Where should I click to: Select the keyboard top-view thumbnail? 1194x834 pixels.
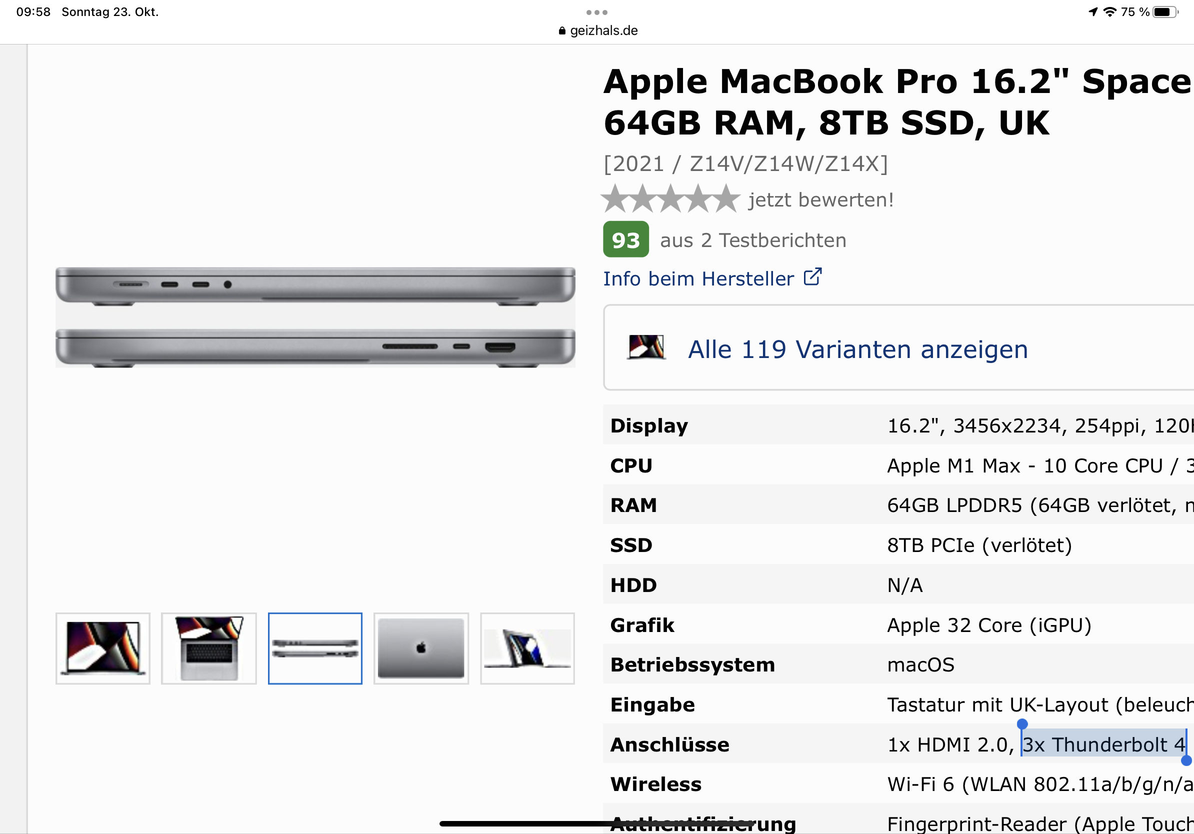[x=209, y=648]
